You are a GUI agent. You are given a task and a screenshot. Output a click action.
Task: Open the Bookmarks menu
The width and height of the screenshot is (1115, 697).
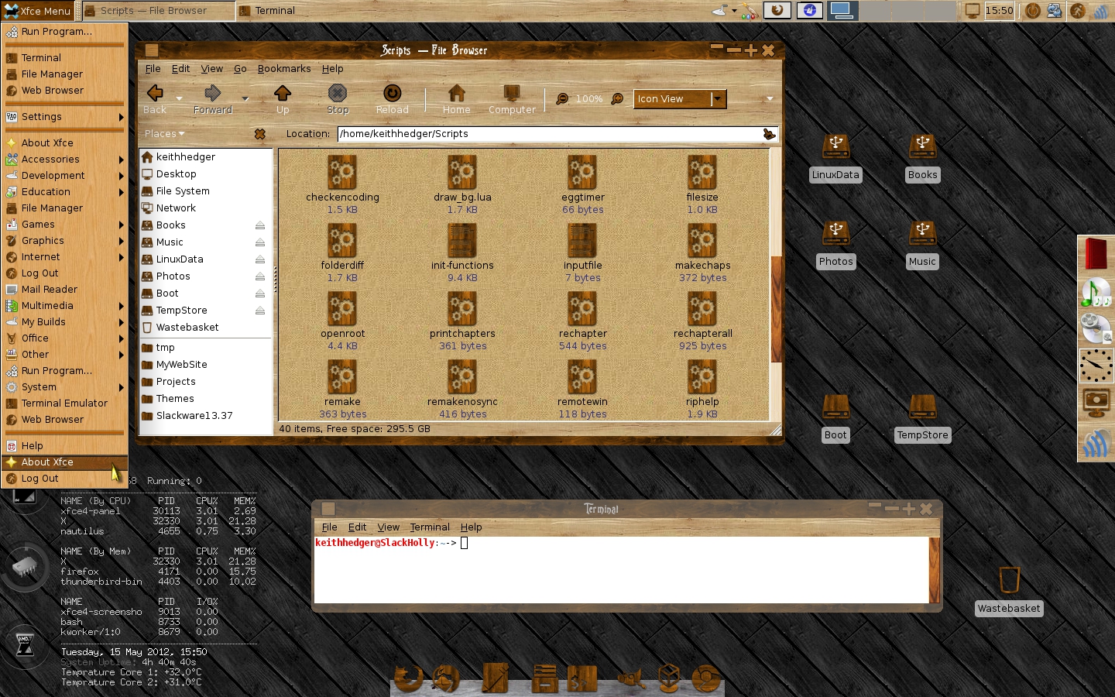click(x=284, y=69)
